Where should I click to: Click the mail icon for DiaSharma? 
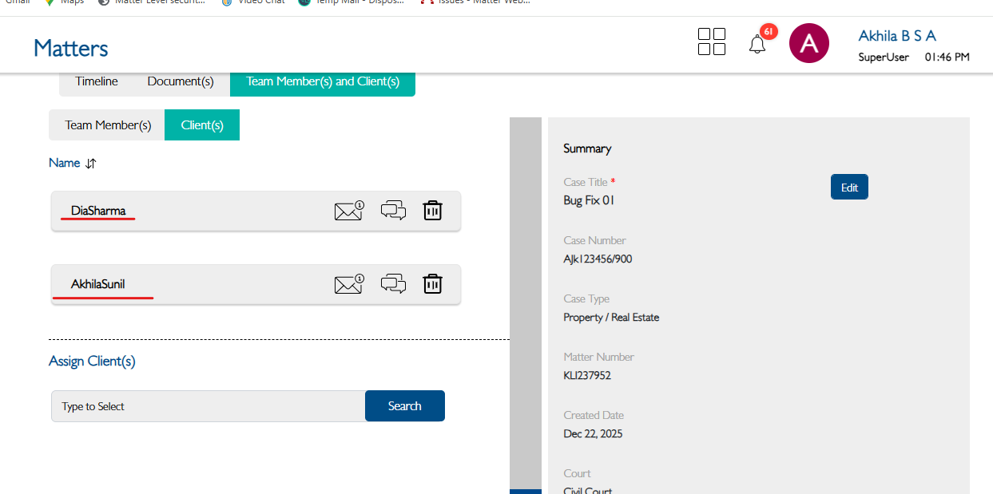pos(348,211)
